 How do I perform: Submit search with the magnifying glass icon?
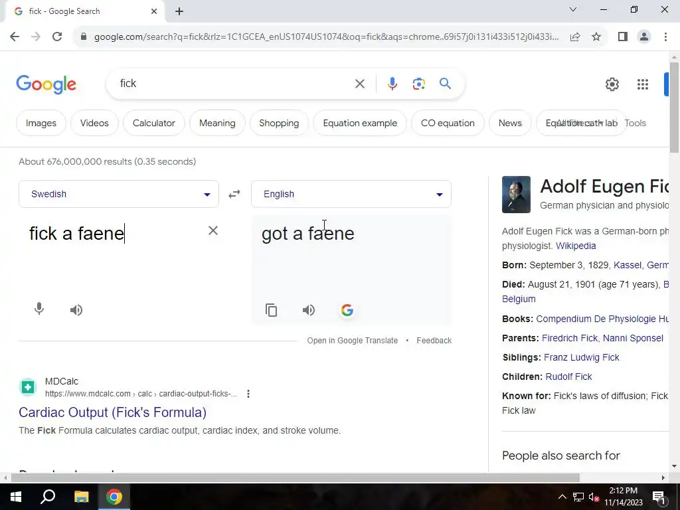pos(445,84)
